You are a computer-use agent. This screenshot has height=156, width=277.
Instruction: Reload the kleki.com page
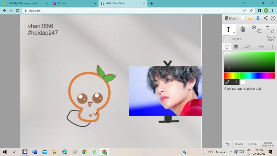[x=17, y=11]
